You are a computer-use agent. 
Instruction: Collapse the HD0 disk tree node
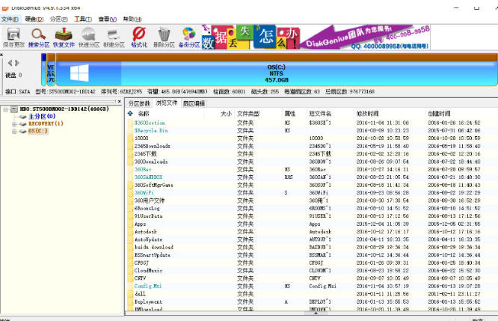point(5,109)
